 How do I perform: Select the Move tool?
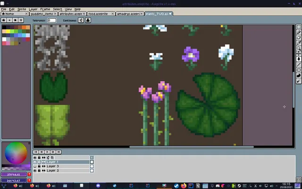[x=299, y=53]
